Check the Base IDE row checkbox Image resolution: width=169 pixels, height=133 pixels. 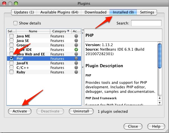pos(11,49)
